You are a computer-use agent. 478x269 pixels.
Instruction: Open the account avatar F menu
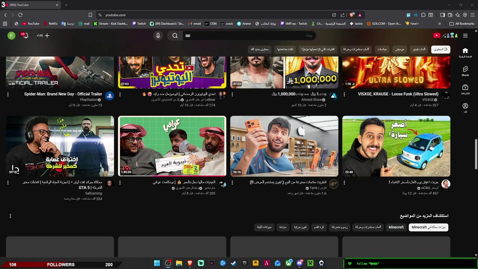coord(12,35)
